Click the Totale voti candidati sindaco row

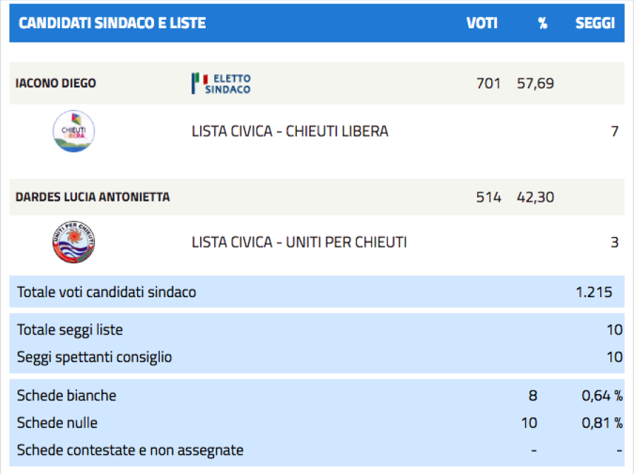(x=317, y=292)
